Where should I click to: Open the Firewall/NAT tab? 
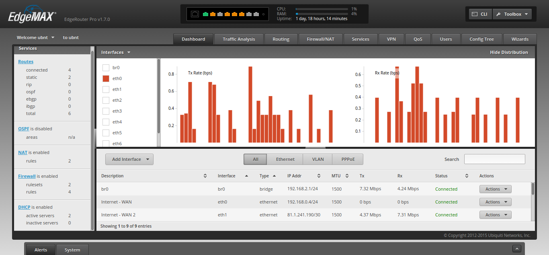click(x=321, y=39)
